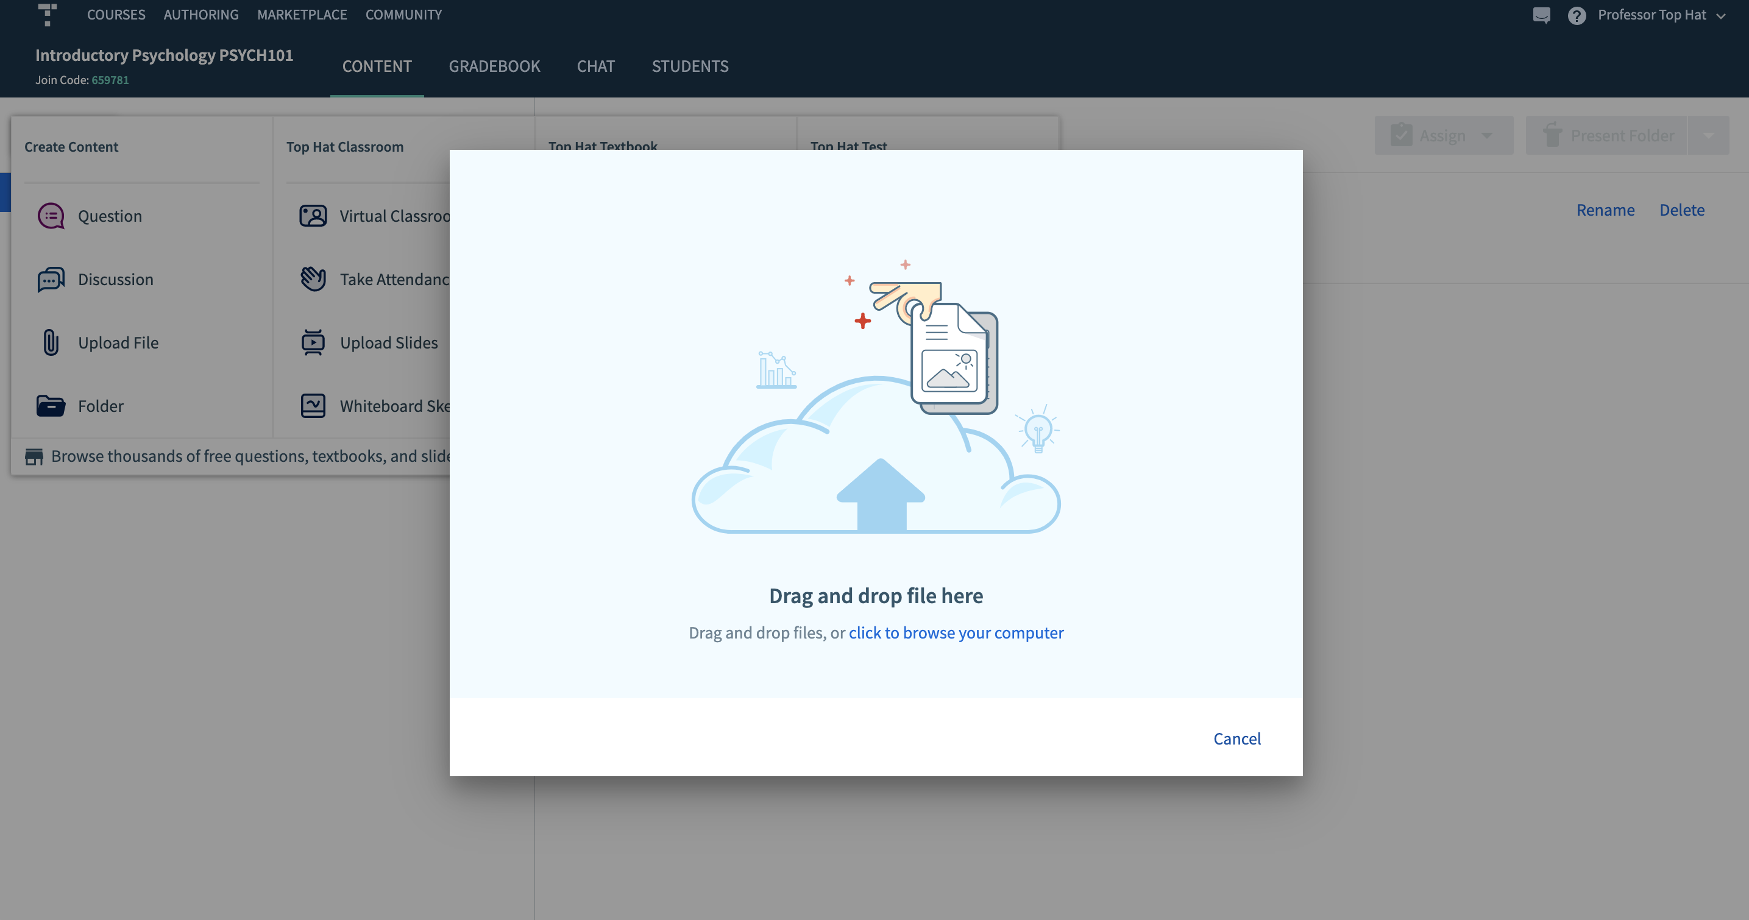Screen dimensions: 1749x920
Task: Click the Take Attendance hand icon
Action: tap(312, 278)
